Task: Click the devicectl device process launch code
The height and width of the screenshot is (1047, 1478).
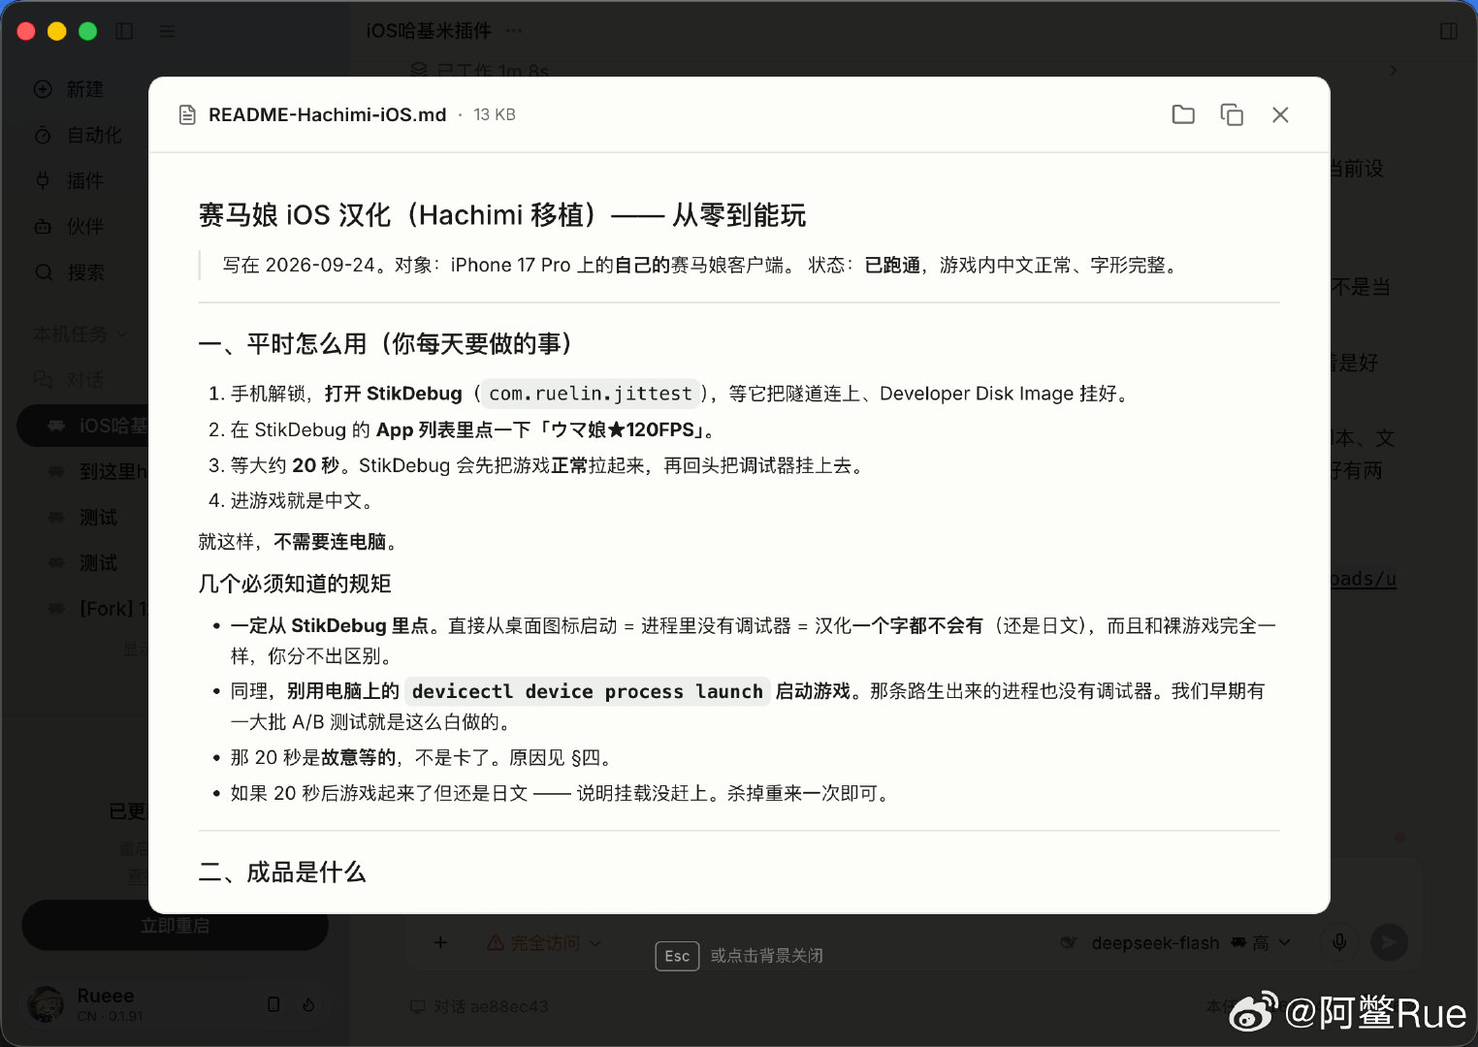Action: pyautogui.click(x=588, y=691)
